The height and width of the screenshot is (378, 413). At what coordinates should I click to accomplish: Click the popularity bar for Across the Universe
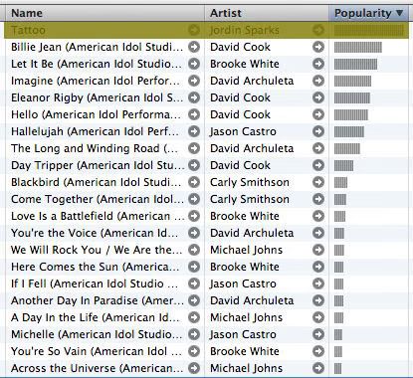click(x=337, y=368)
